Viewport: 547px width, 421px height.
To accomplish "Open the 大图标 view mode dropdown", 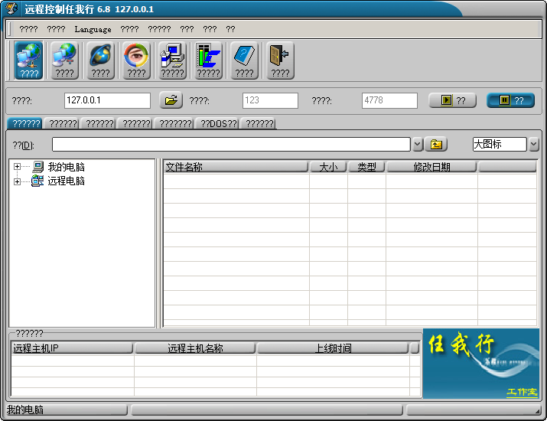I will point(533,144).
